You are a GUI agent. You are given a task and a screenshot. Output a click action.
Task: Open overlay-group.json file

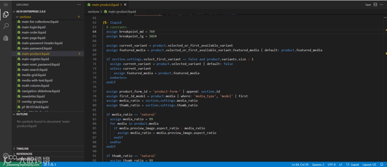pos(35,102)
